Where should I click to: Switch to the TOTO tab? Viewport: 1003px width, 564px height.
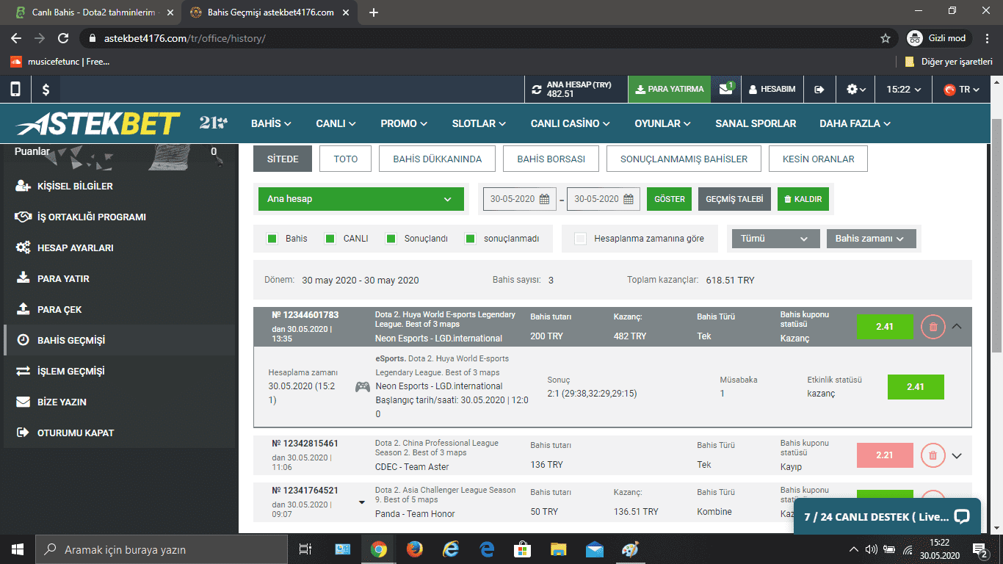[x=346, y=159]
